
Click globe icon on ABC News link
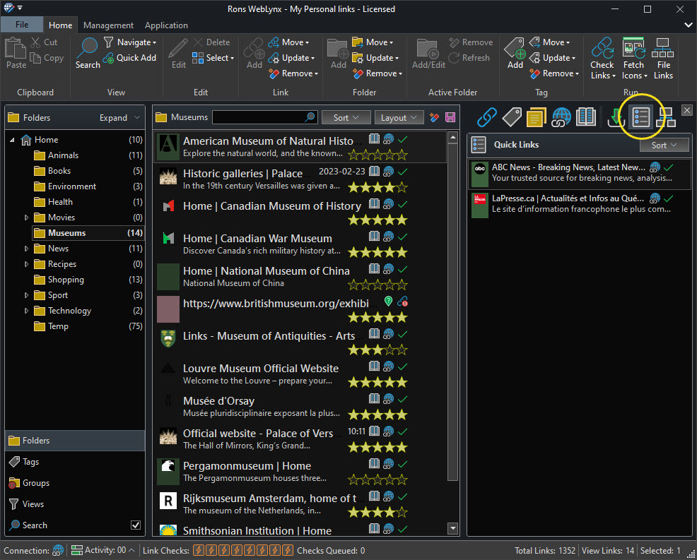tap(655, 167)
